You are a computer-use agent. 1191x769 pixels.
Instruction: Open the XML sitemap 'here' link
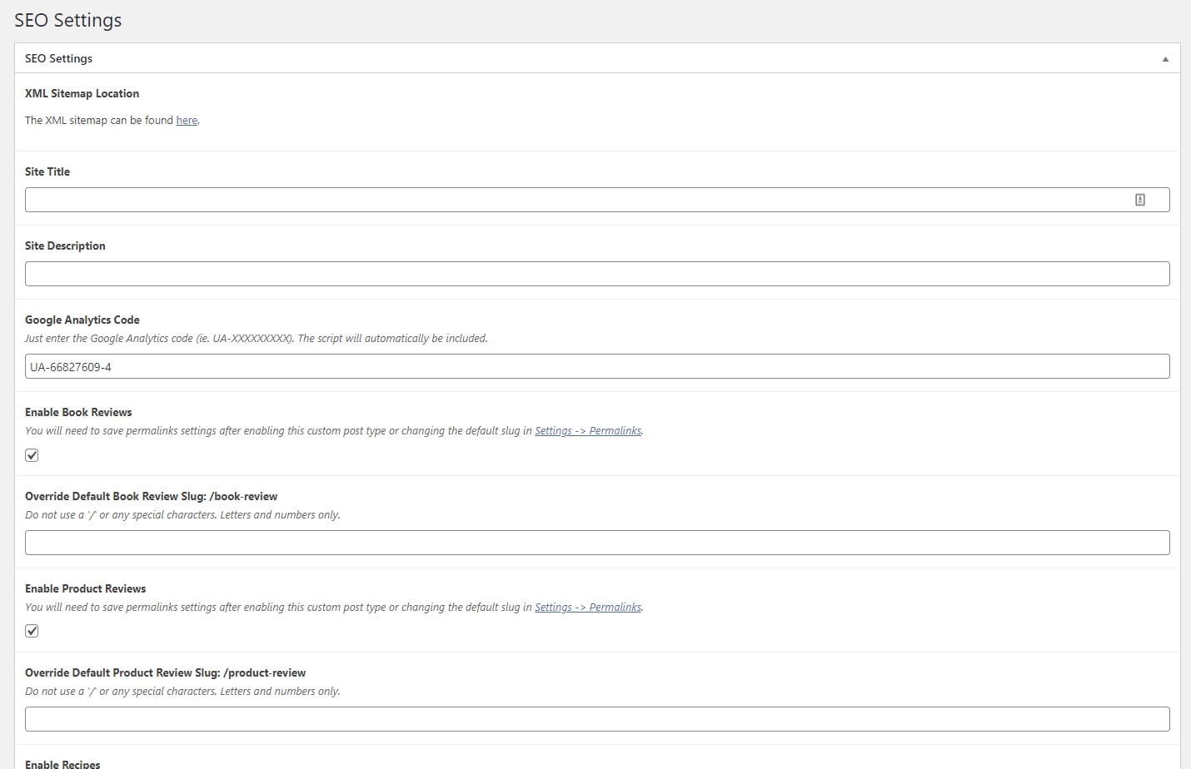tap(187, 120)
